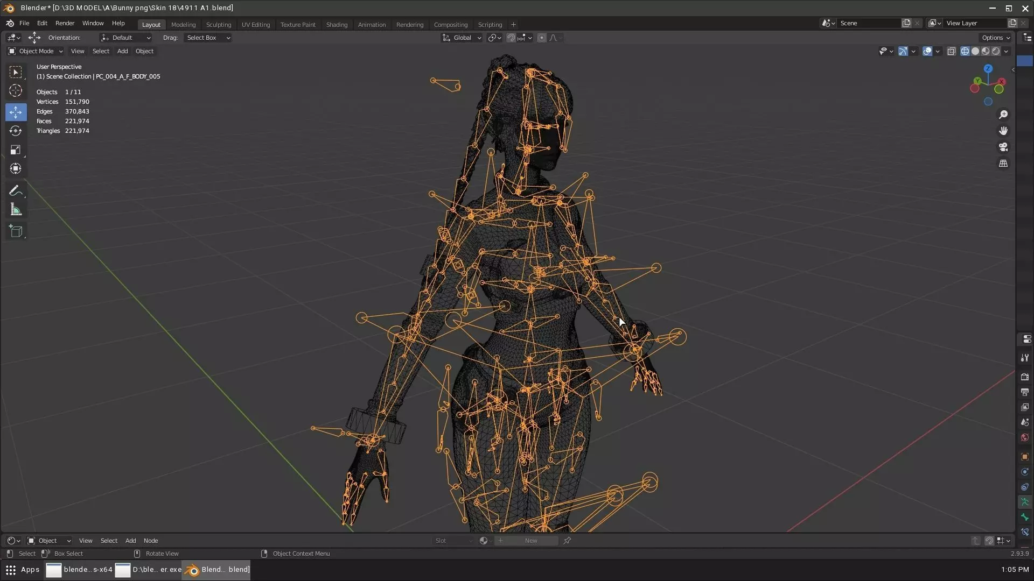
Task: Open the Output properties tab
Action: pyautogui.click(x=1025, y=392)
